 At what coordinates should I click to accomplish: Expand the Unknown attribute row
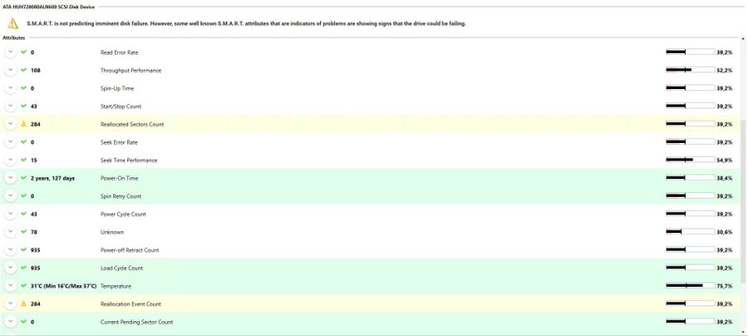pos(11,232)
